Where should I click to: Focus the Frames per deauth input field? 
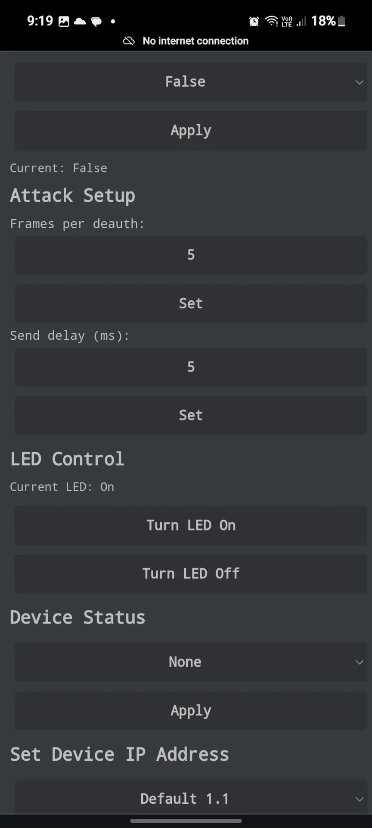coord(191,255)
